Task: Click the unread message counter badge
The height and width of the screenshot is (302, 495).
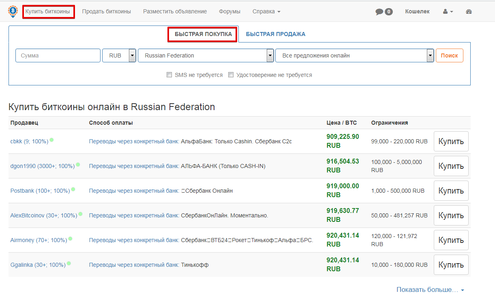Action: pos(389,12)
